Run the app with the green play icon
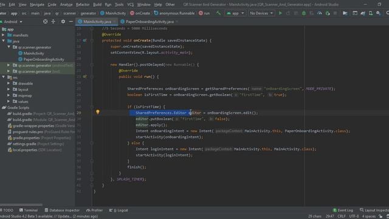This screenshot has width=389, height=219. pyautogui.click(x=280, y=13)
